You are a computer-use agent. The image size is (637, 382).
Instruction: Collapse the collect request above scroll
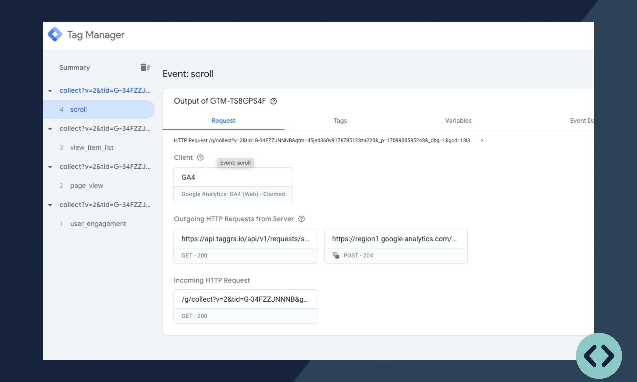click(50, 91)
